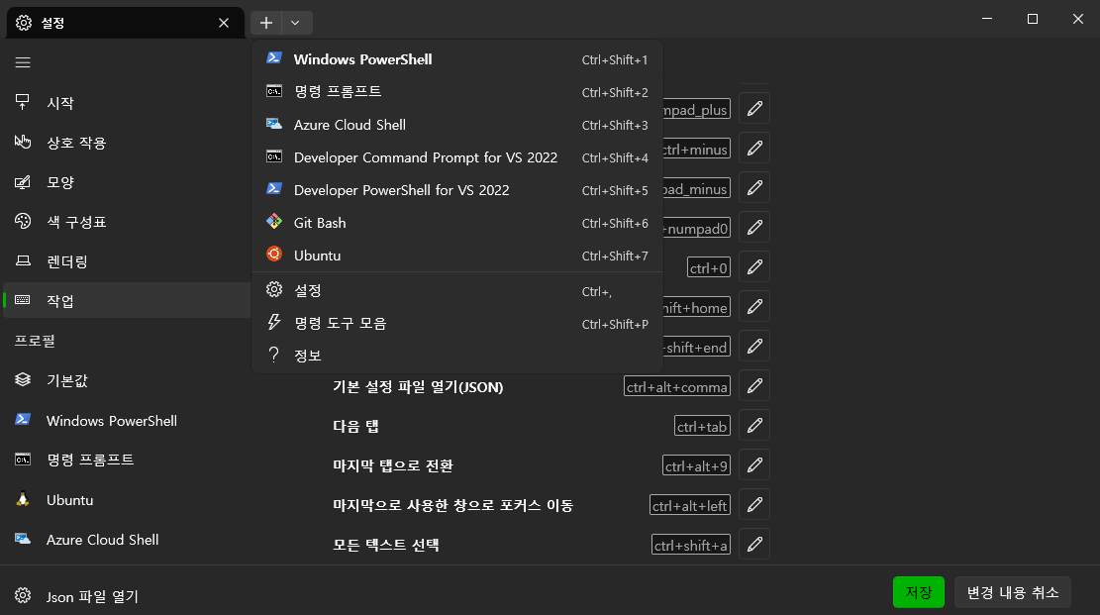This screenshot has height=615, width=1100.
Task: Minimize the Terminal window
Action: tap(987, 19)
